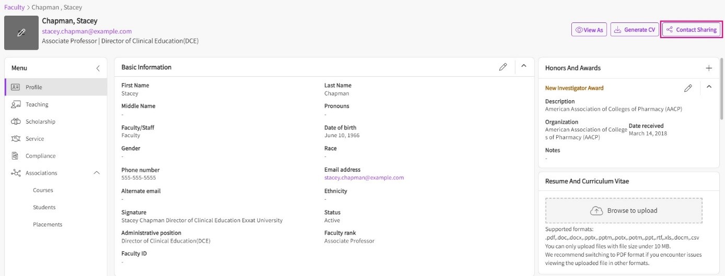
Task: Click Browse to upload area
Action: pos(624,211)
